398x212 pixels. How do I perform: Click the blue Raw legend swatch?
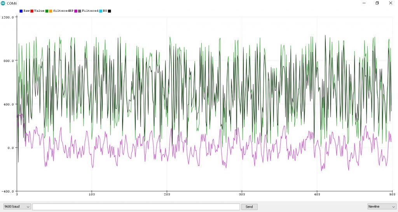click(21, 11)
